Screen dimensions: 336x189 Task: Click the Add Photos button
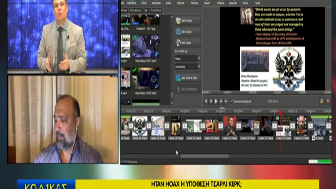click(x=188, y=21)
